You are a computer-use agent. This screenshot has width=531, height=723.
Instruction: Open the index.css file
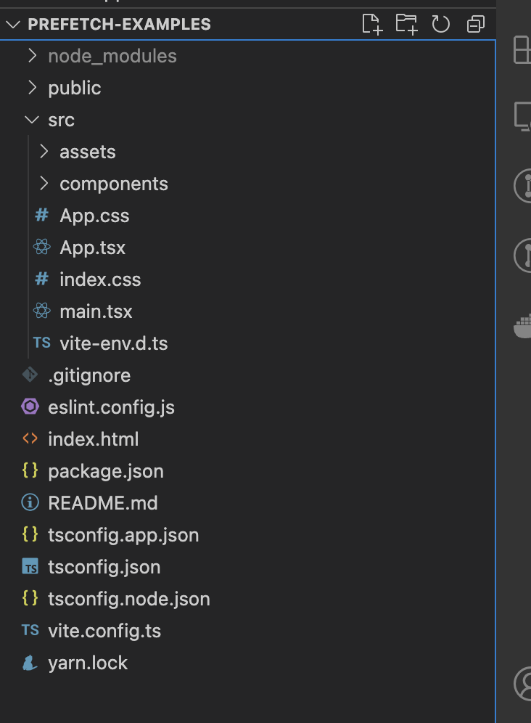tap(100, 279)
